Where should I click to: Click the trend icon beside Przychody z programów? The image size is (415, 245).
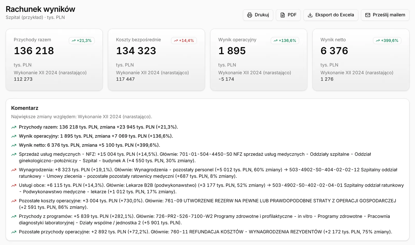[x=14, y=216]
